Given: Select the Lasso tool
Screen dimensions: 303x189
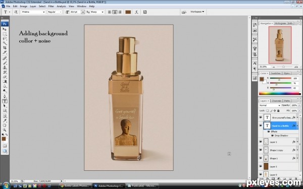Looking at the screenshot, I should pyautogui.click(x=5, y=39).
